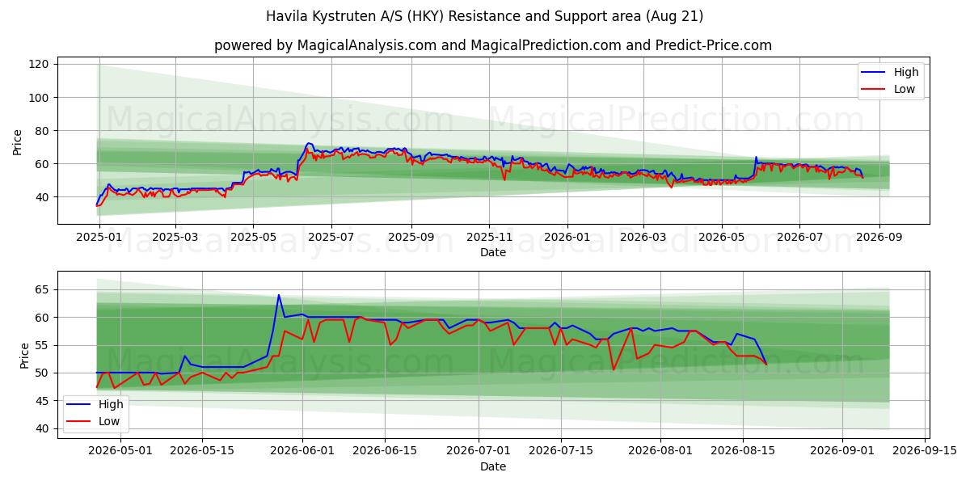Click the '2025-07' tick on top chart
The width and height of the screenshot is (970, 485).
(332, 238)
